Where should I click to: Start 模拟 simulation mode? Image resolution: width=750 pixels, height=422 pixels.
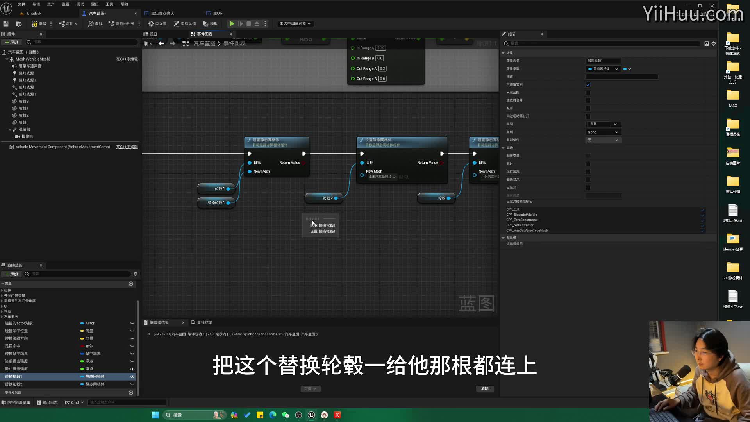click(210, 24)
